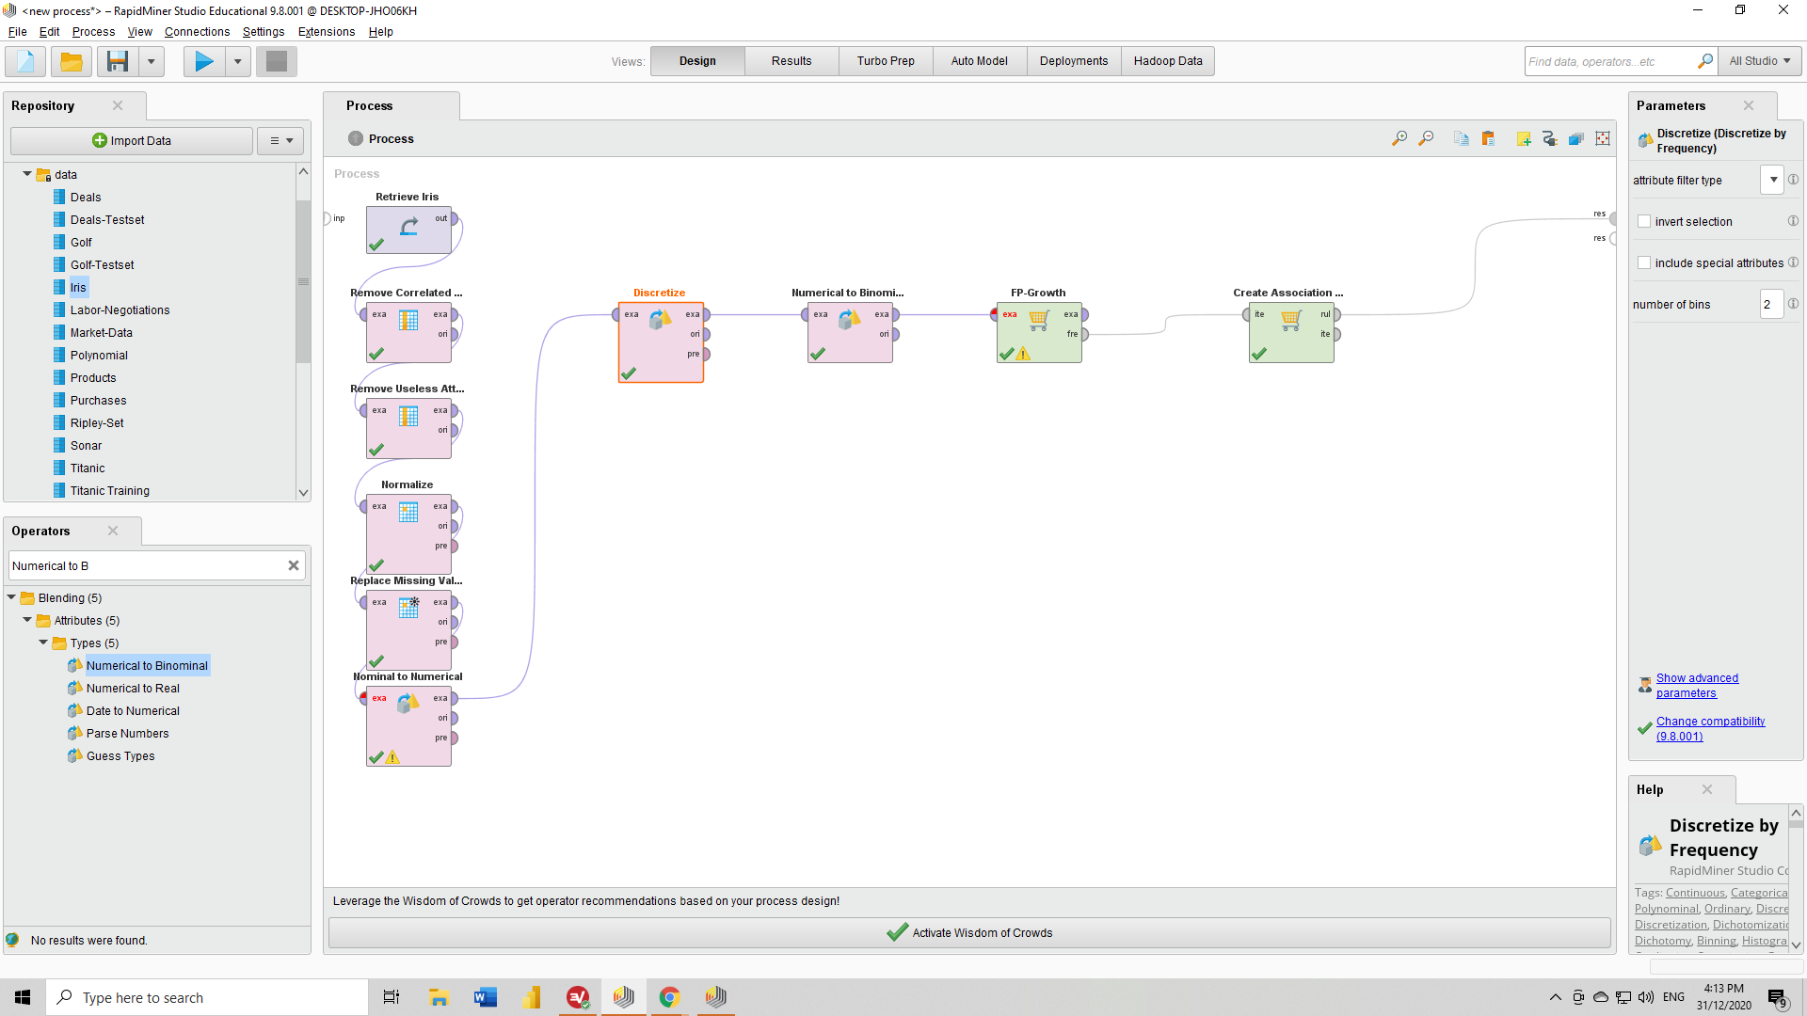Click info icon for attribute filter type
Screen dimensions: 1807x1016
1793,180
